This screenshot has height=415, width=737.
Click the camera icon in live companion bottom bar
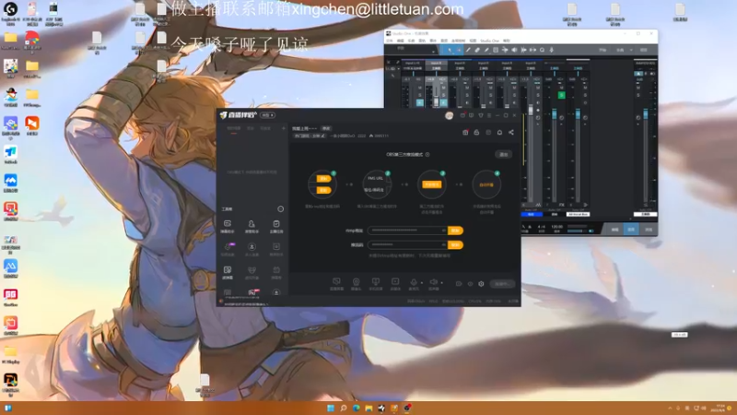[356, 282]
